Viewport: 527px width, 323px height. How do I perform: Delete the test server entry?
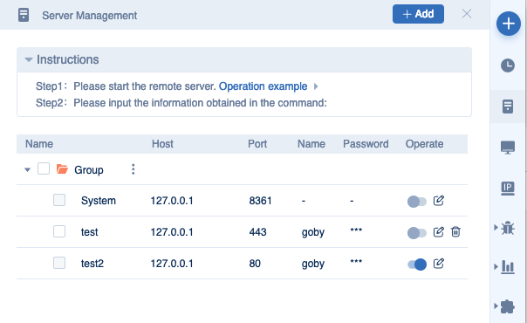tap(455, 232)
